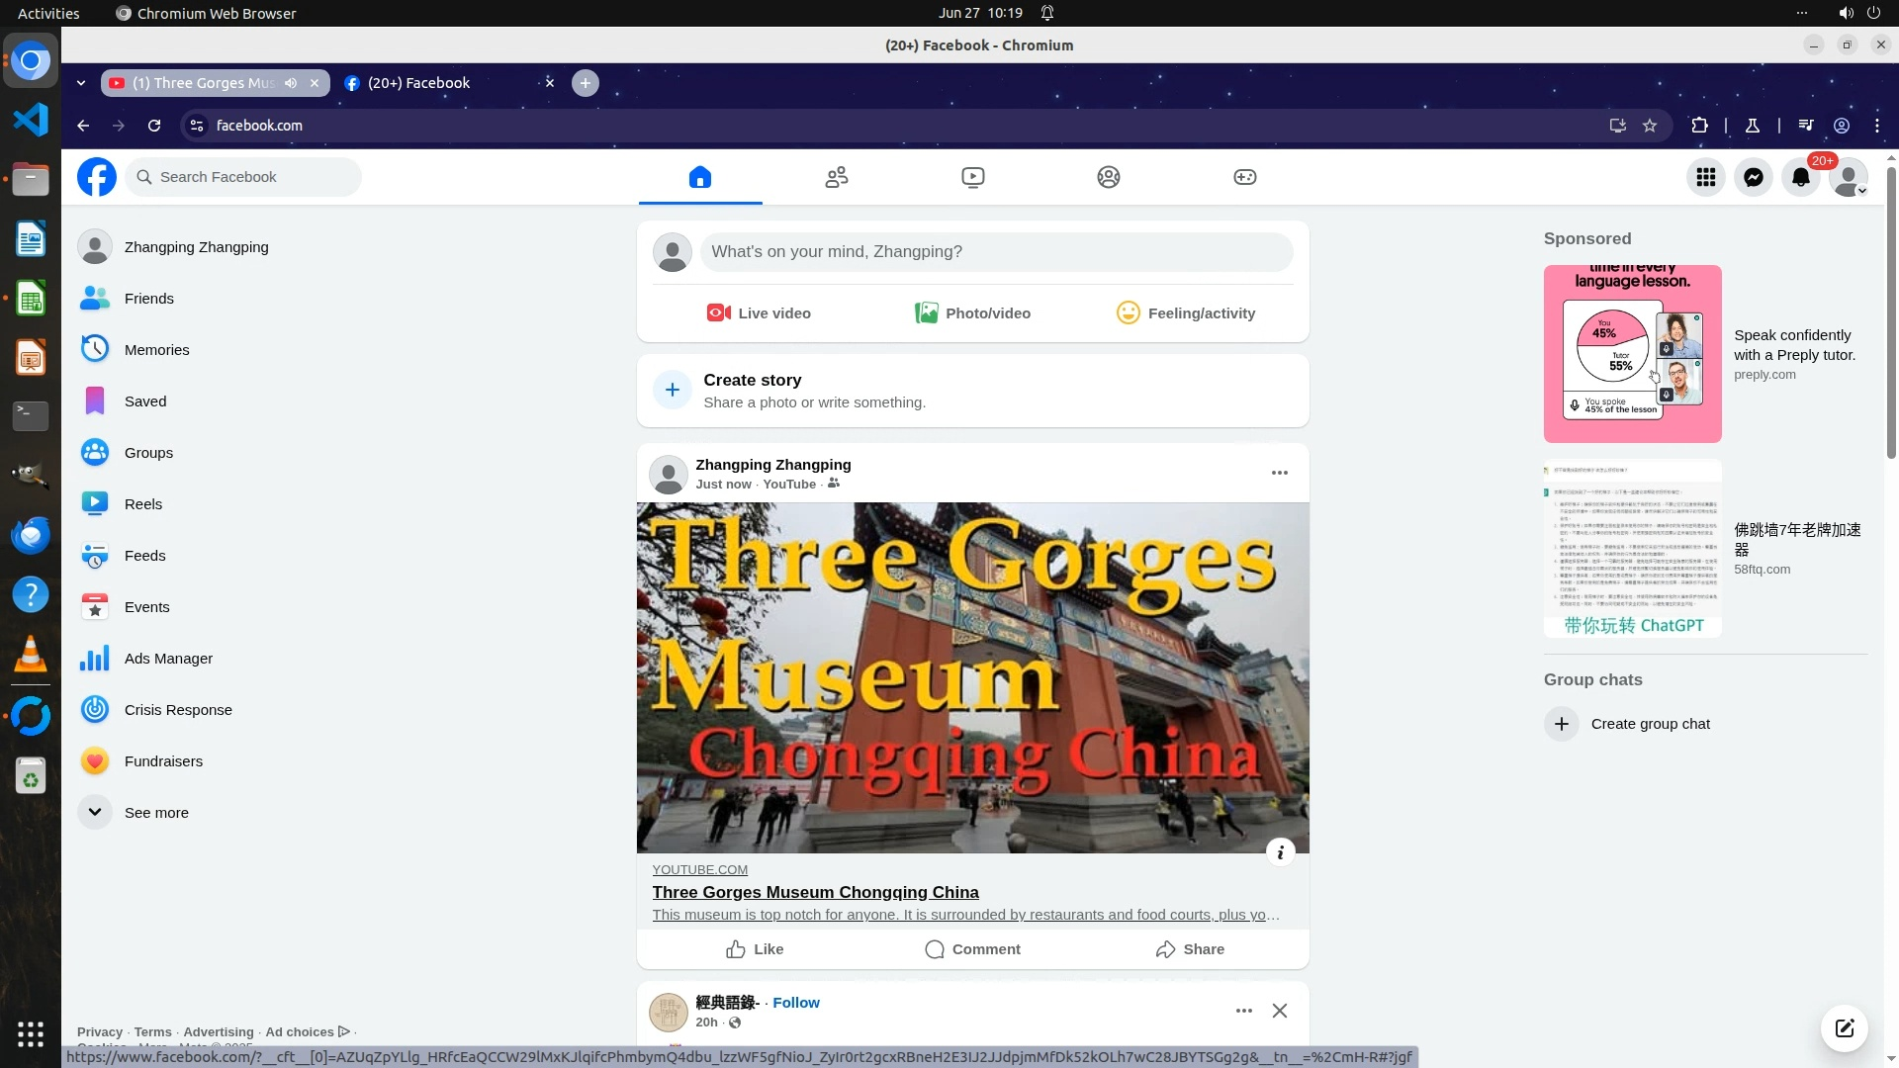Mute the audio on the Three Gorges tab

[291, 83]
